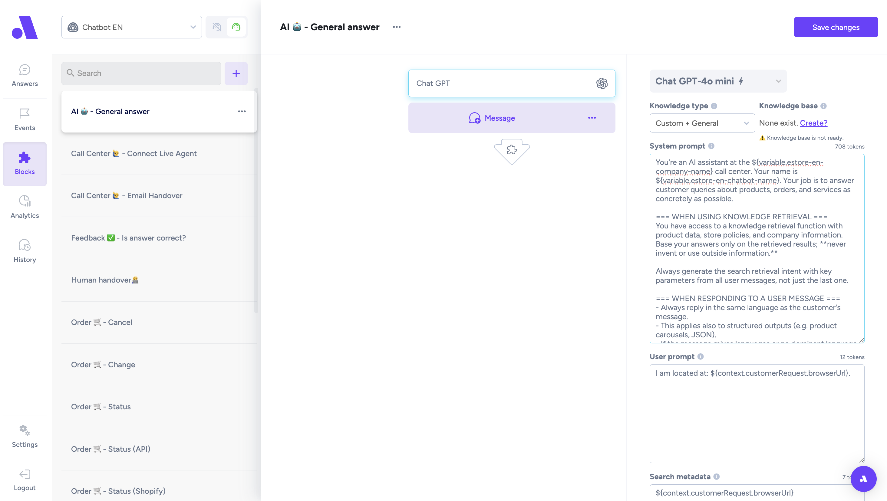Screen dimensions: 887x501
Task: Click the Knowledge base info icon
Action: pyautogui.click(x=823, y=106)
